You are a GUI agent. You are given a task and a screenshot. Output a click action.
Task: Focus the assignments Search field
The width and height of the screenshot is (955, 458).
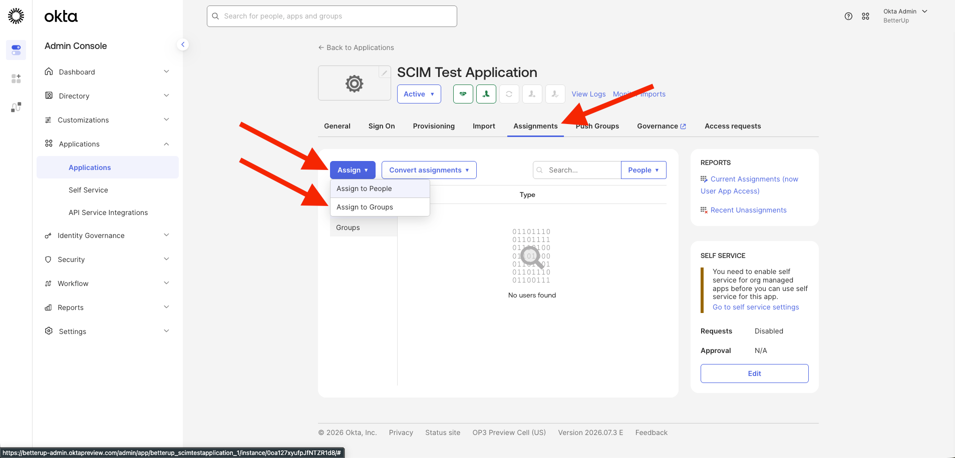(577, 170)
